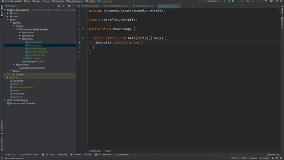284x160 pixels.
Task: Expand the optional package
Action: point(20,36)
